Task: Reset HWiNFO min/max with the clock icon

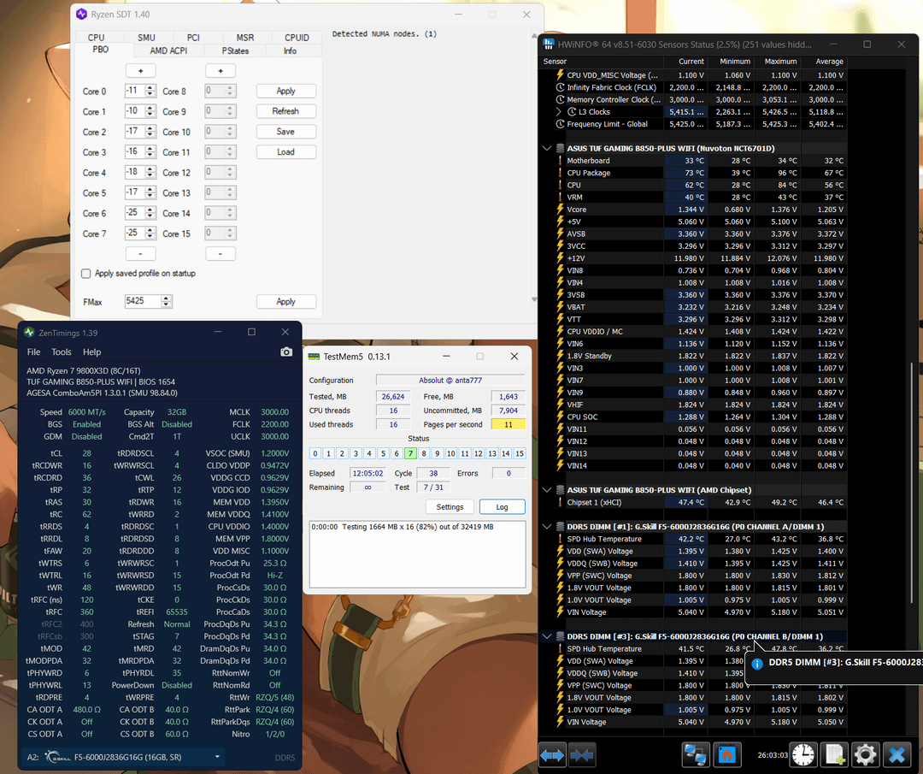Action: tap(802, 754)
